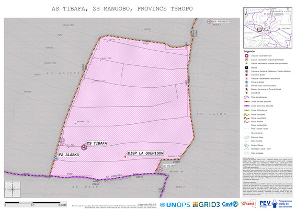Click the legend Poste de Santé icon
The height and width of the screenshot is (209, 296).
tap(246, 82)
